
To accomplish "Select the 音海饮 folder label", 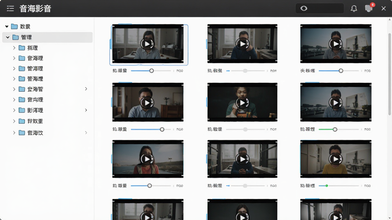I will 35,133.
